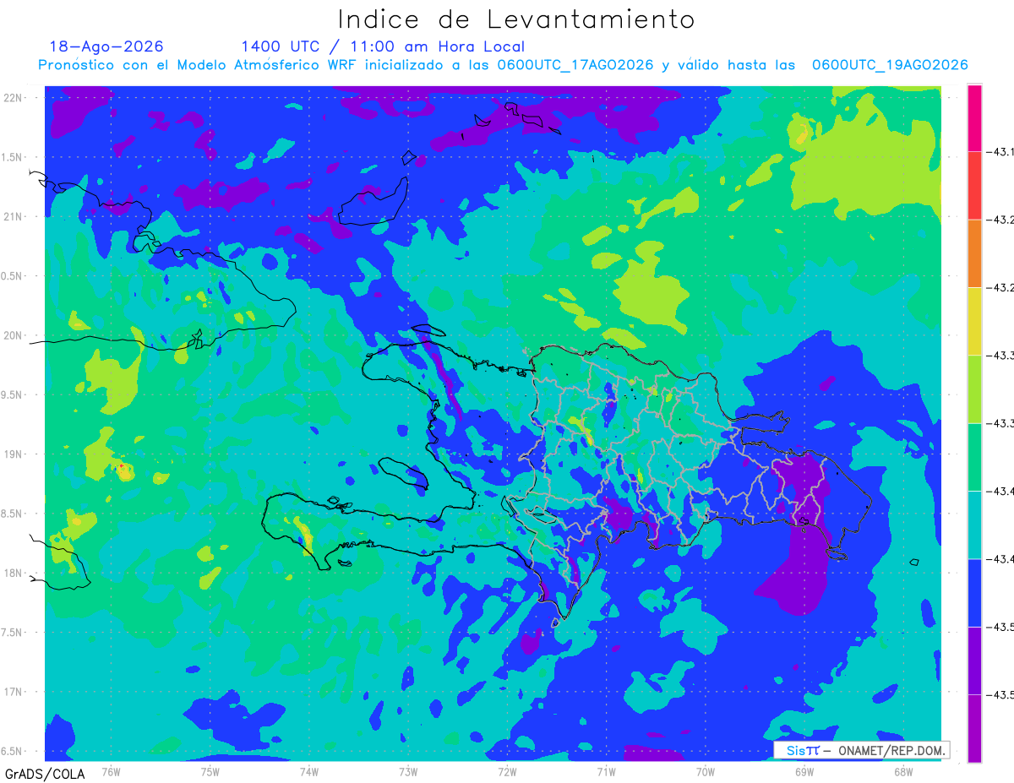Click the '74W' longitude label
1014x783 pixels.
[308, 772]
